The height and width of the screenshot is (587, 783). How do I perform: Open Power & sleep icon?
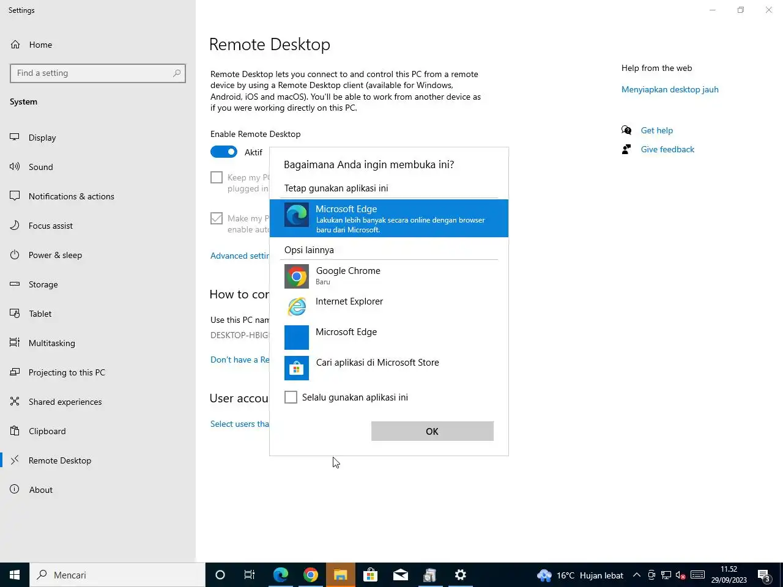click(x=15, y=255)
